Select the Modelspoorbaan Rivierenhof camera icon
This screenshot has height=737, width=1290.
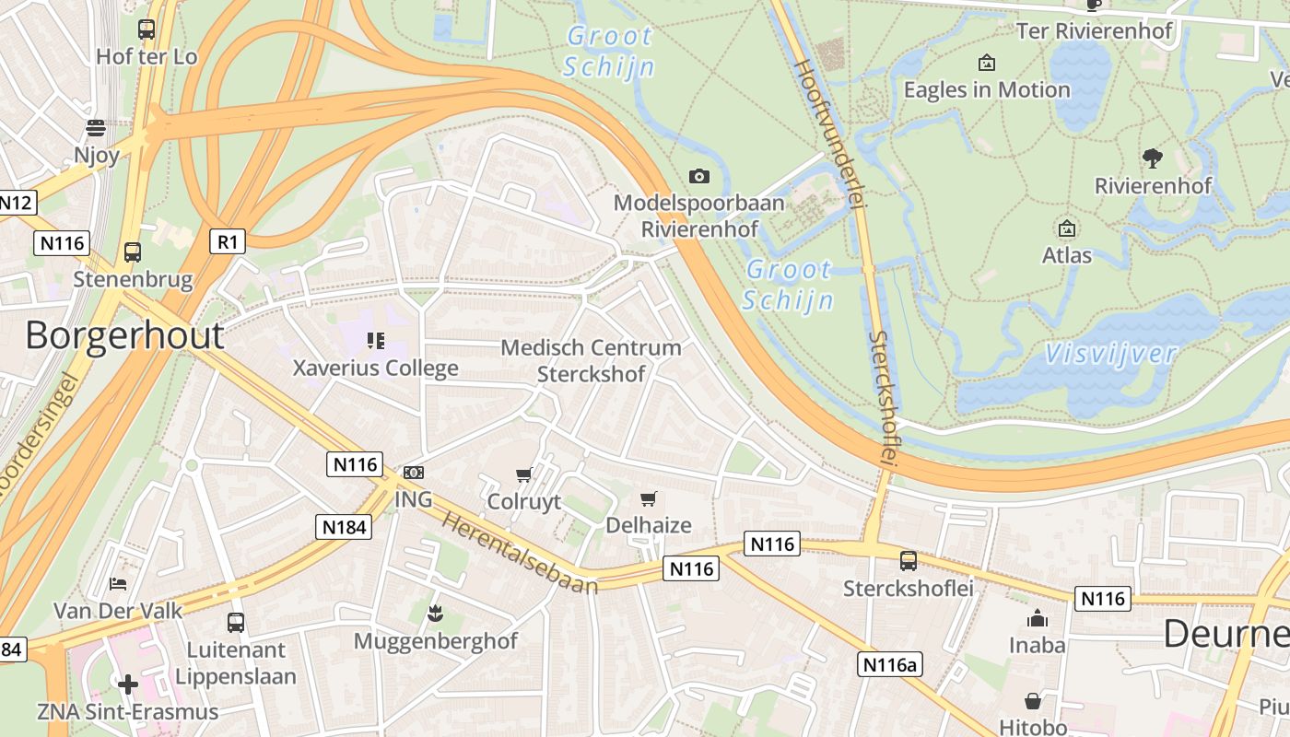[x=699, y=176]
